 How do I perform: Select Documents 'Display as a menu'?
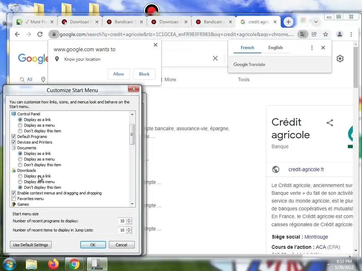tap(20, 159)
